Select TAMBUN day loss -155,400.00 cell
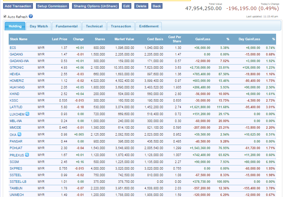This screenshot has width=283, height=197. tap(251, 188)
